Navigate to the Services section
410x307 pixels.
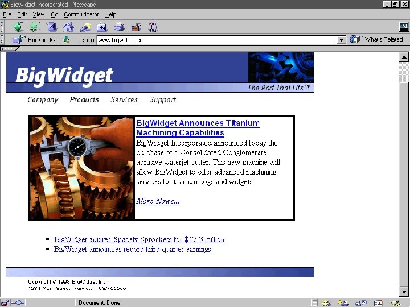pyautogui.click(x=124, y=99)
